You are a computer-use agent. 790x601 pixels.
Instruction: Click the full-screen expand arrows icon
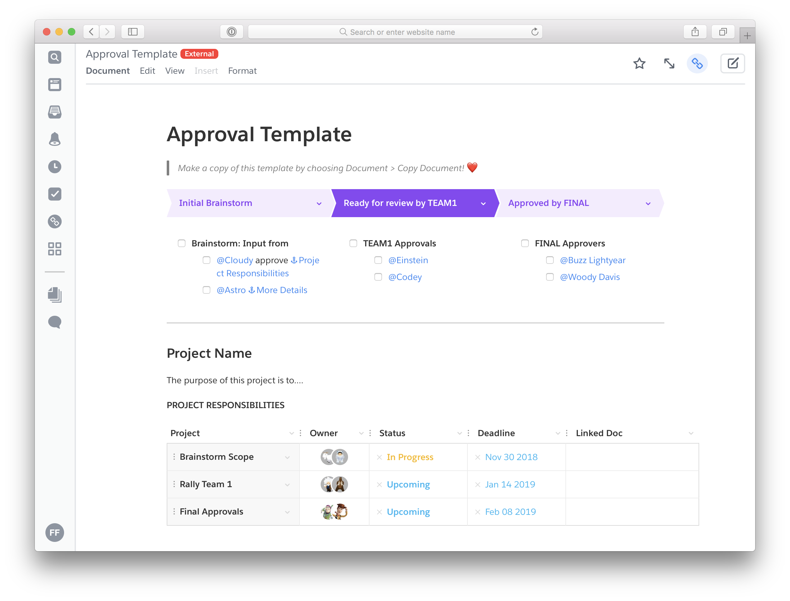pos(669,64)
